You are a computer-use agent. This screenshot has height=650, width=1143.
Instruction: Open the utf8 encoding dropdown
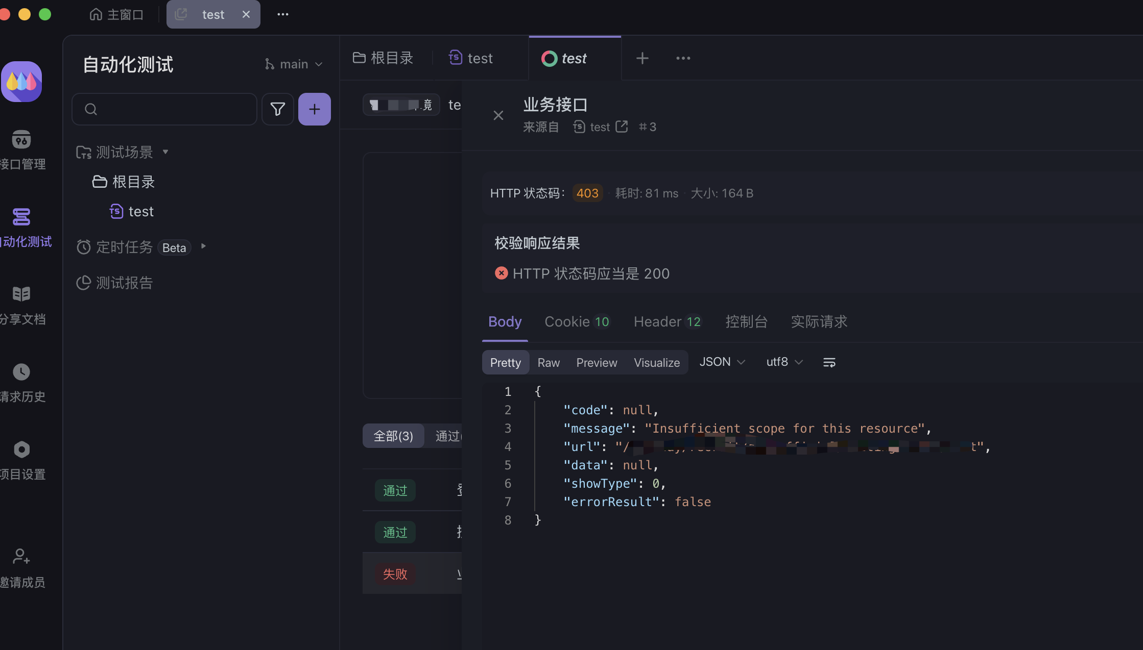coord(784,362)
